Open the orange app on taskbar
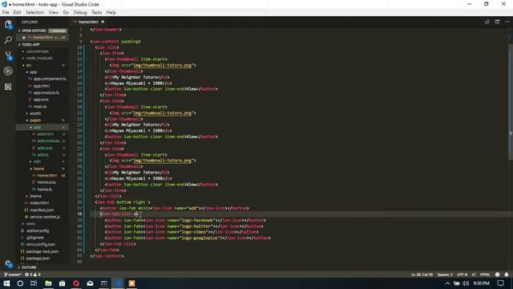 pos(131,283)
